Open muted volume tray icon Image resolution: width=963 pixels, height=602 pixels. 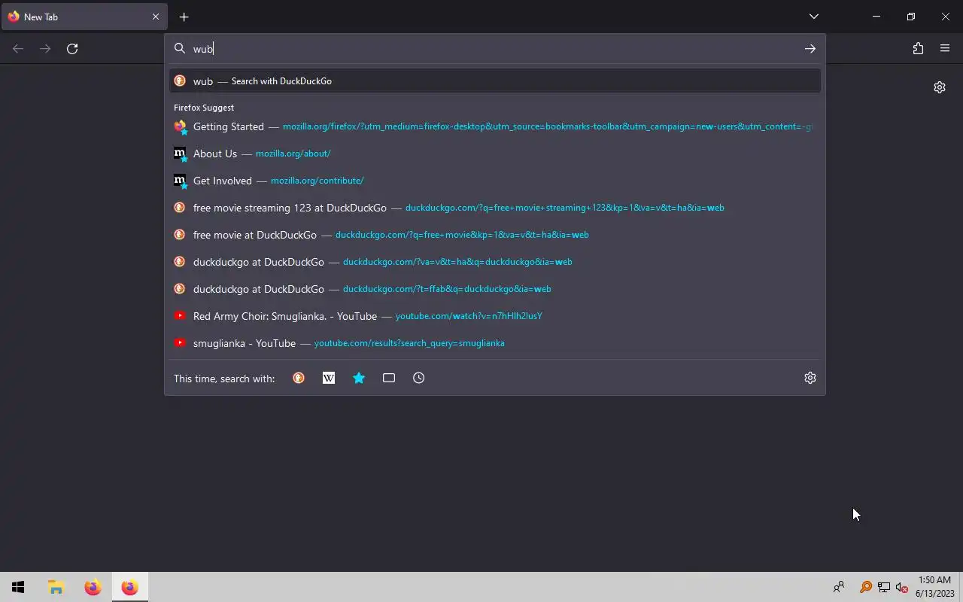point(901,588)
